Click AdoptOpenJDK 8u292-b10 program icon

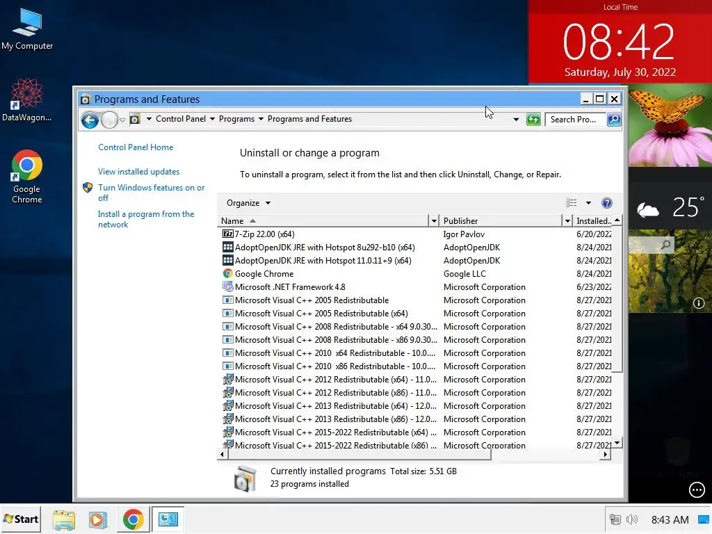227,247
